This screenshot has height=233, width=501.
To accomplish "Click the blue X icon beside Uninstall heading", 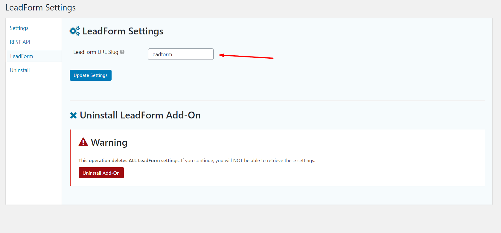I will (73, 115).
